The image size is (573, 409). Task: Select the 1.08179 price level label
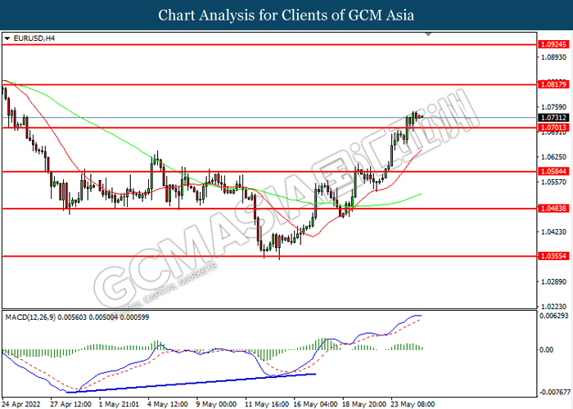(553, 84)
